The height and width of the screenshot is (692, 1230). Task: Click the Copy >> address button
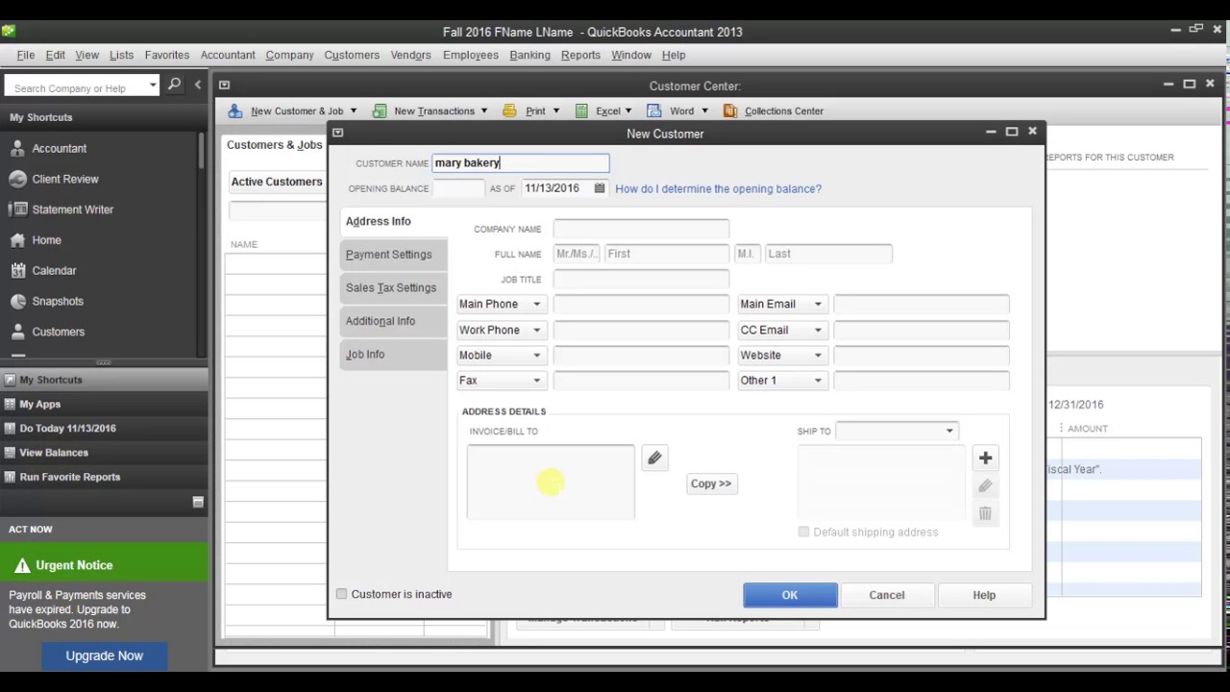[711, 483]
